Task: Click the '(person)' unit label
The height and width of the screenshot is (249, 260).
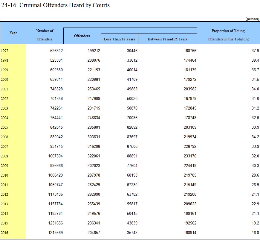Action: 252,19
